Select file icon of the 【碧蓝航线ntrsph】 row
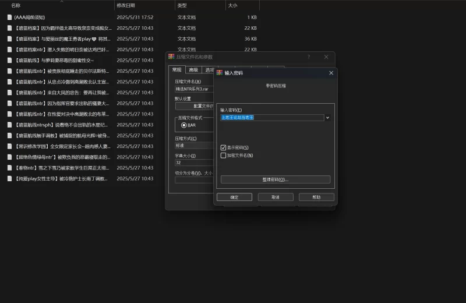This screenshot has width=466, height=303. pos(9,125)
